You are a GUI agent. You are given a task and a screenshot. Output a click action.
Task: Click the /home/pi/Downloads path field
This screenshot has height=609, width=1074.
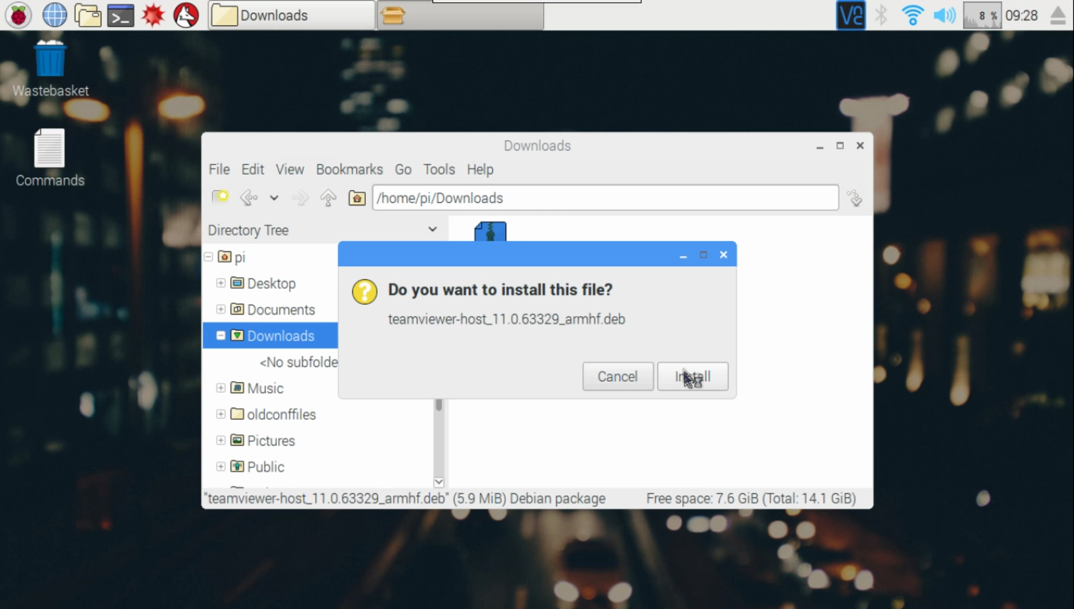pyautogui.click(x=605, y=198)
